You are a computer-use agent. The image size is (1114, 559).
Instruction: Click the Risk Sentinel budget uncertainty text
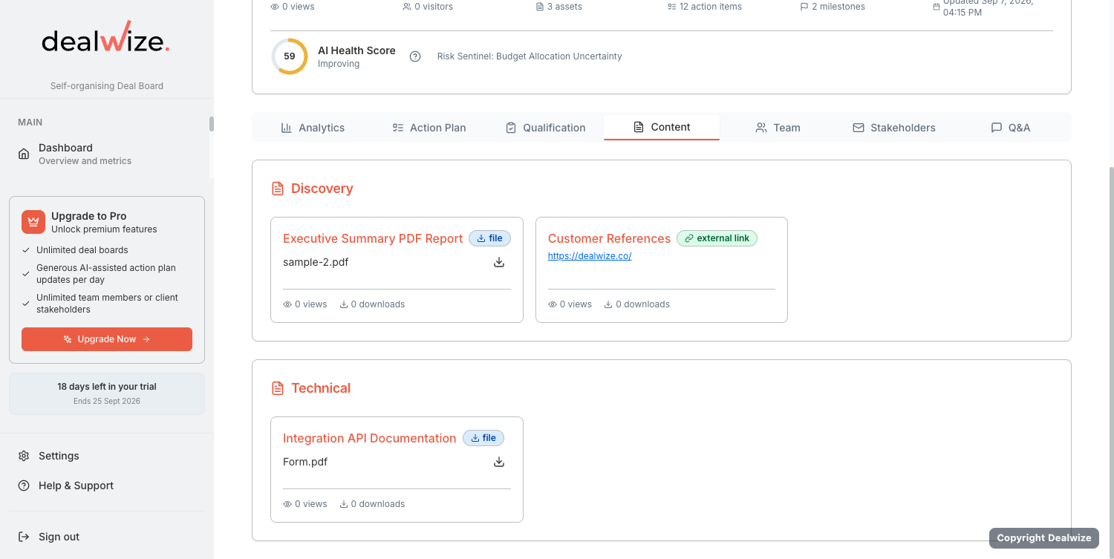530,56
